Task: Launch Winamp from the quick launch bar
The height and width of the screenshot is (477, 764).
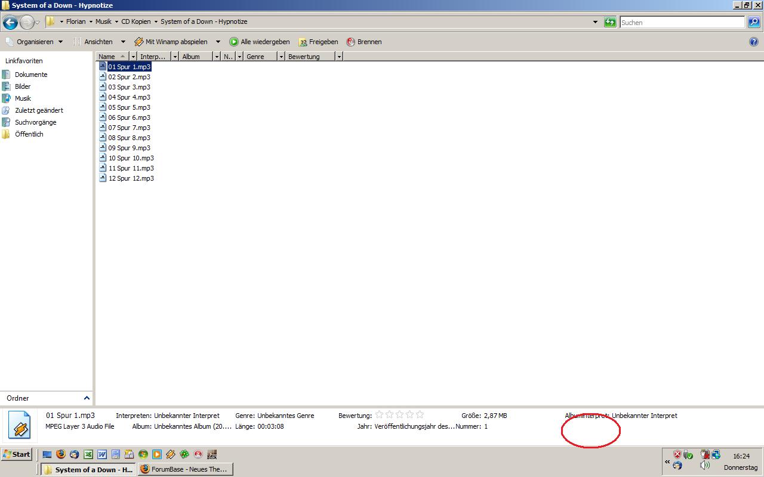Action: [170, 454]
